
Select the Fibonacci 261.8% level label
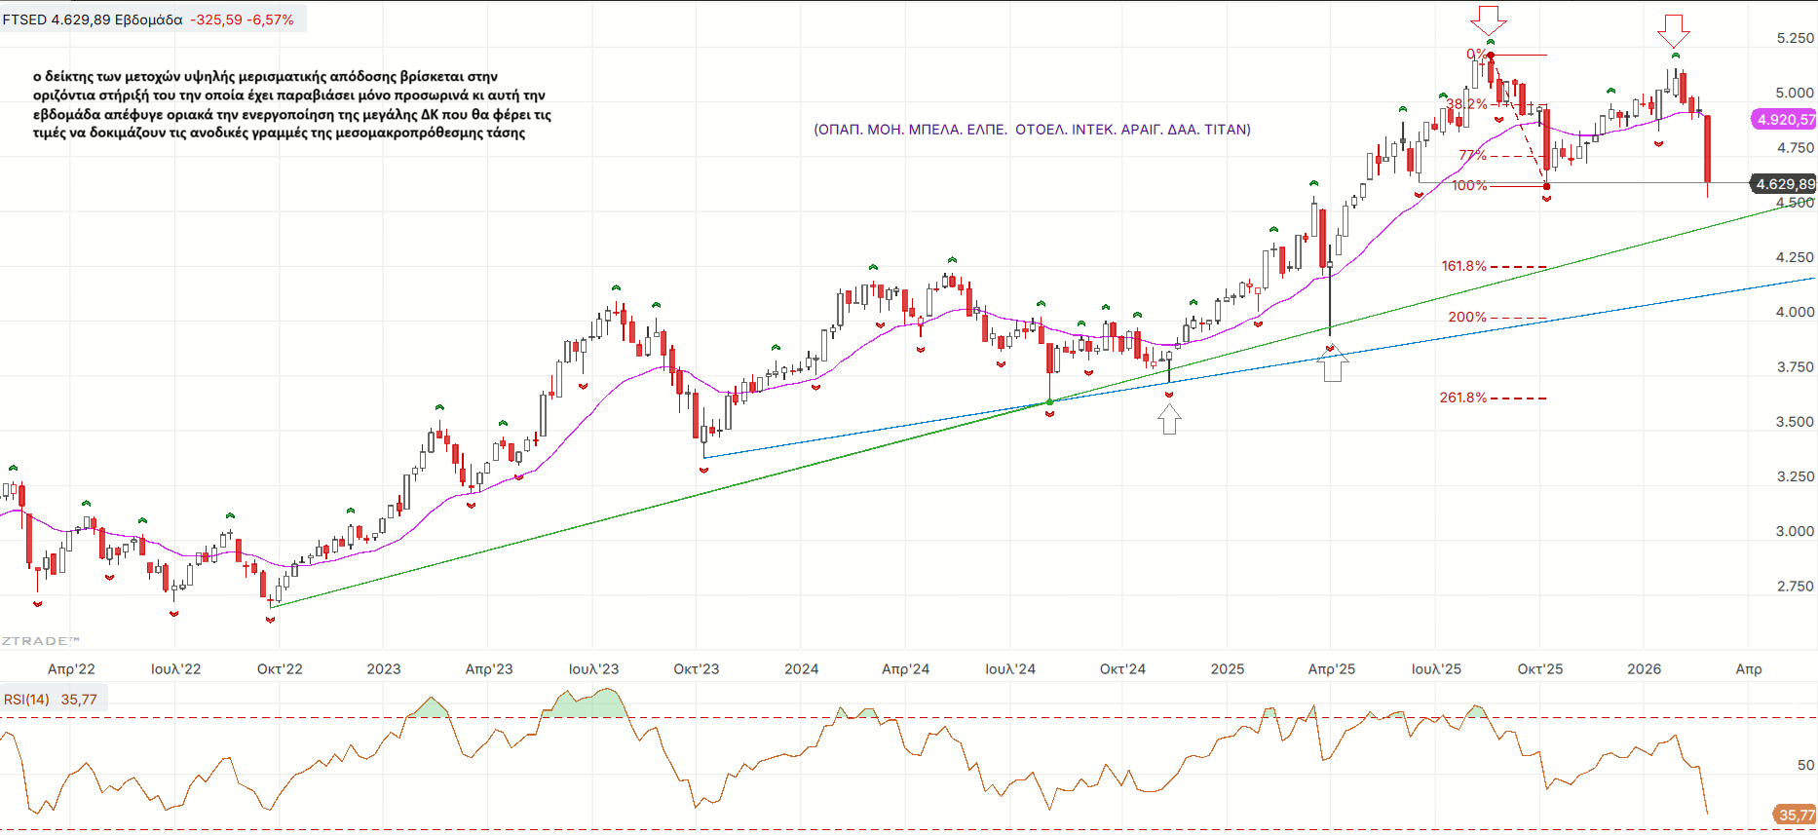[x=1462, y=398]
